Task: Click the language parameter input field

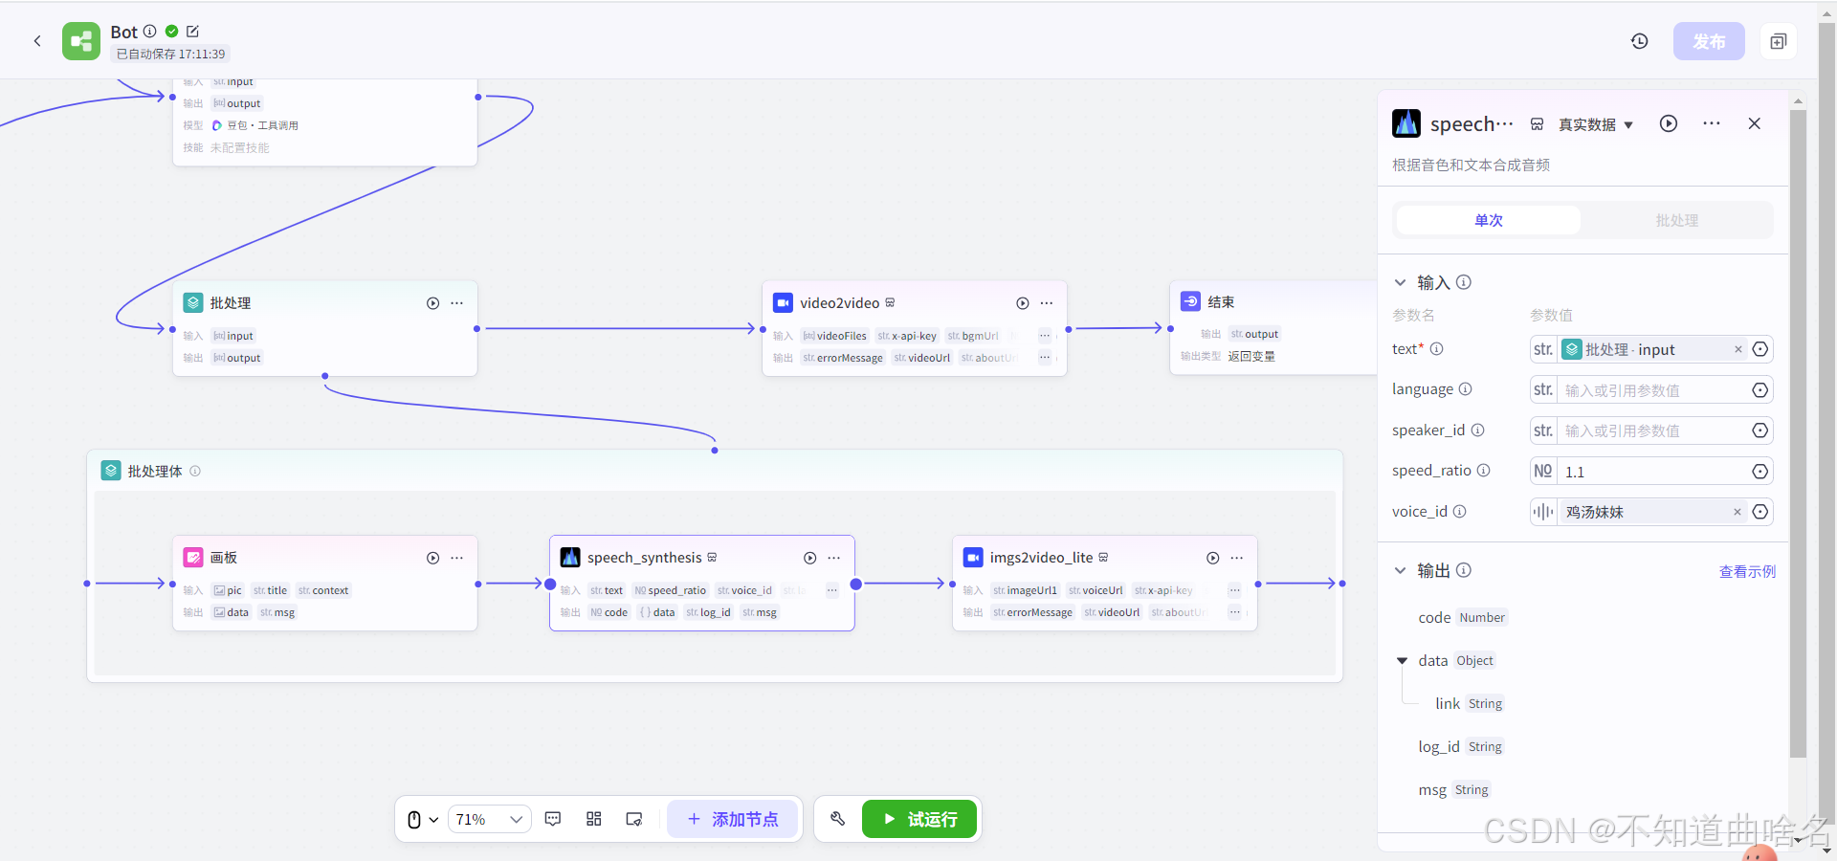Action: pos(1652,390)
